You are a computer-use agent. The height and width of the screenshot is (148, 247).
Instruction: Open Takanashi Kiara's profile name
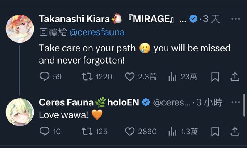pyautogui.click(x=74, y=19)
